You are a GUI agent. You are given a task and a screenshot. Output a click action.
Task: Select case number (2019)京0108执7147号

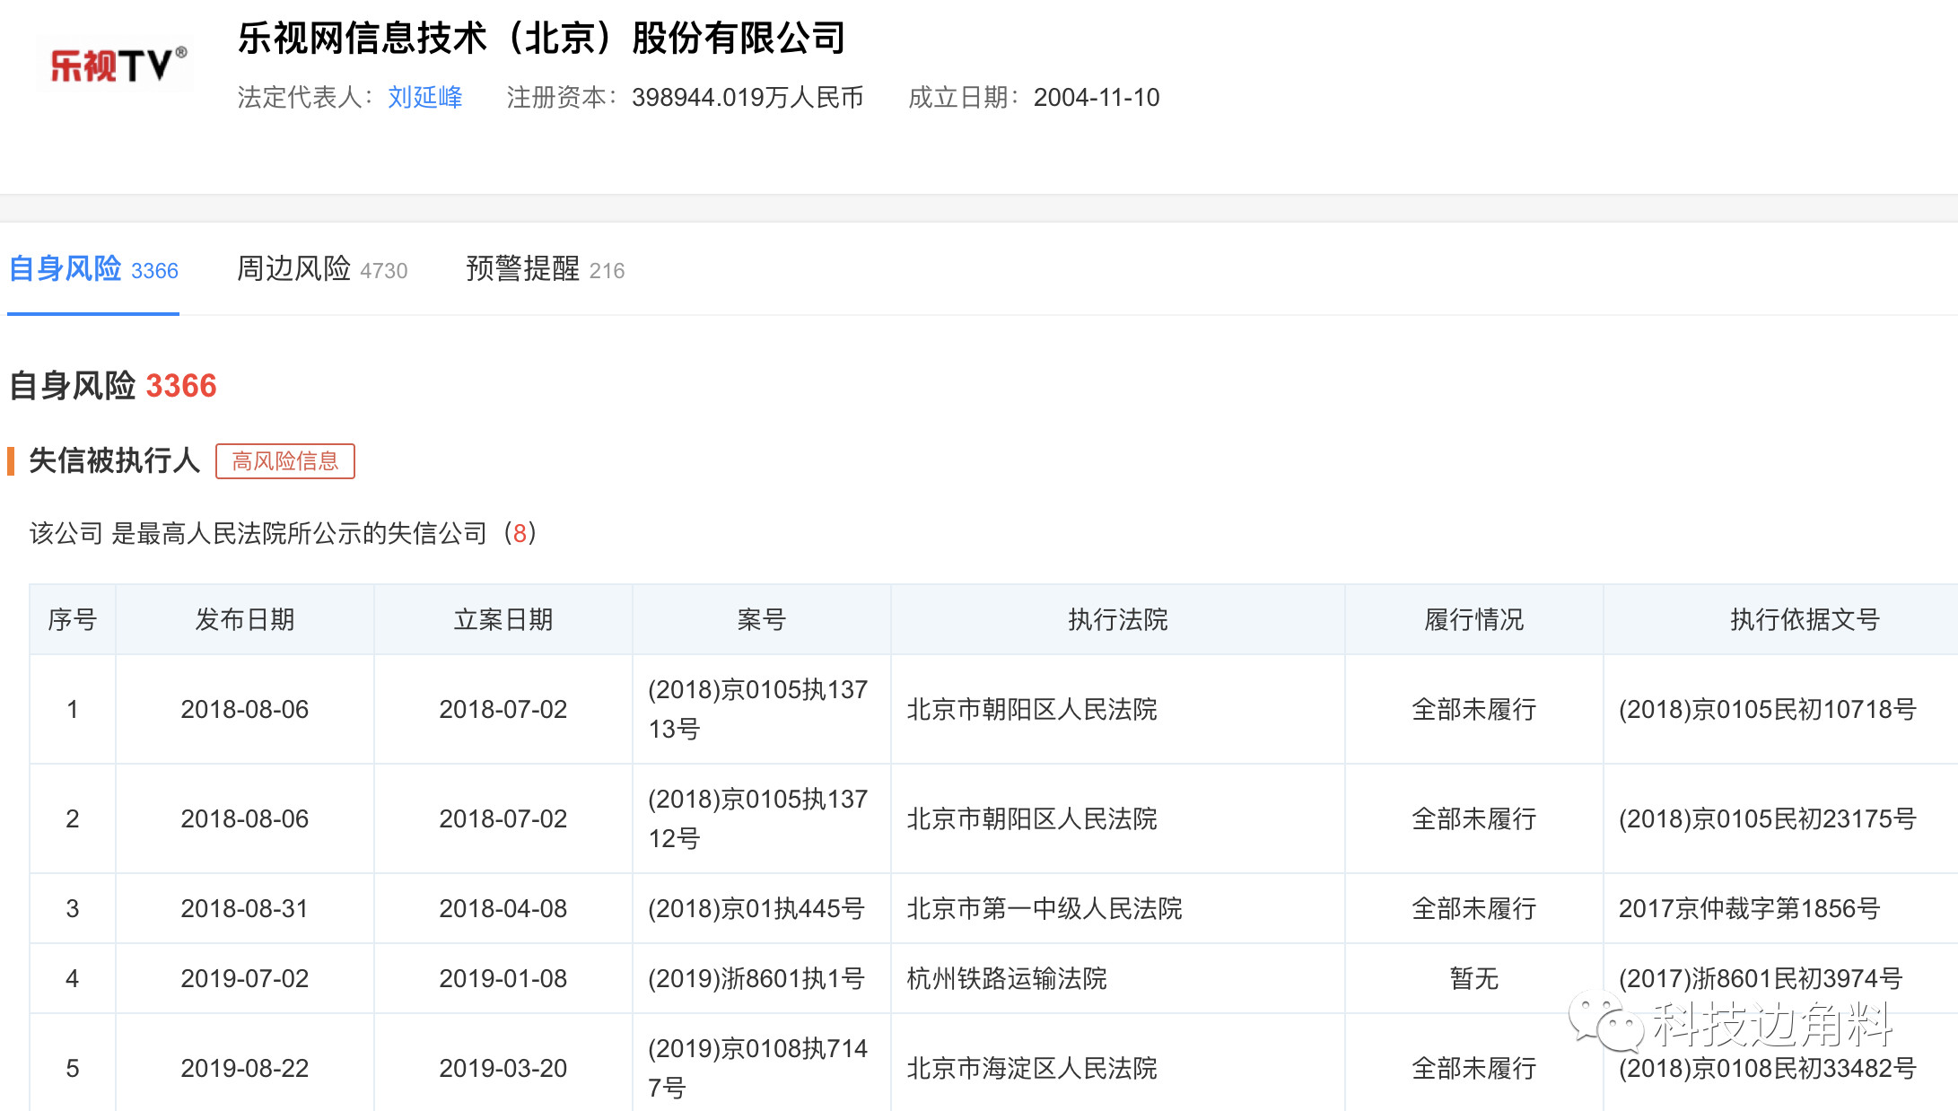[758, 1068]
